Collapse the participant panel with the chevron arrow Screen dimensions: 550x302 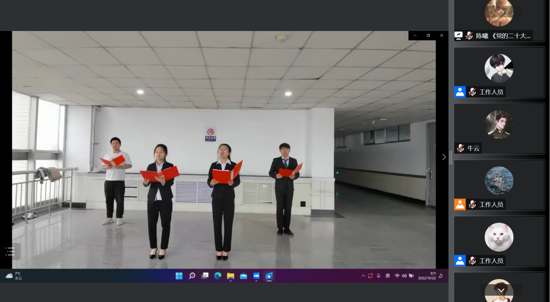coord(444,157)
